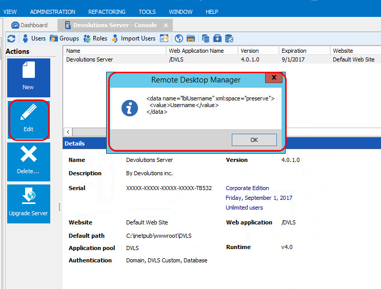Click the Runtime value v4.0
Viewport: 381px width, 289px height.
[x=287, y=247]
